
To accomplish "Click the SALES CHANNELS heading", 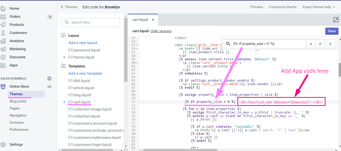I will pyautogui.click(x=13, y=79).
